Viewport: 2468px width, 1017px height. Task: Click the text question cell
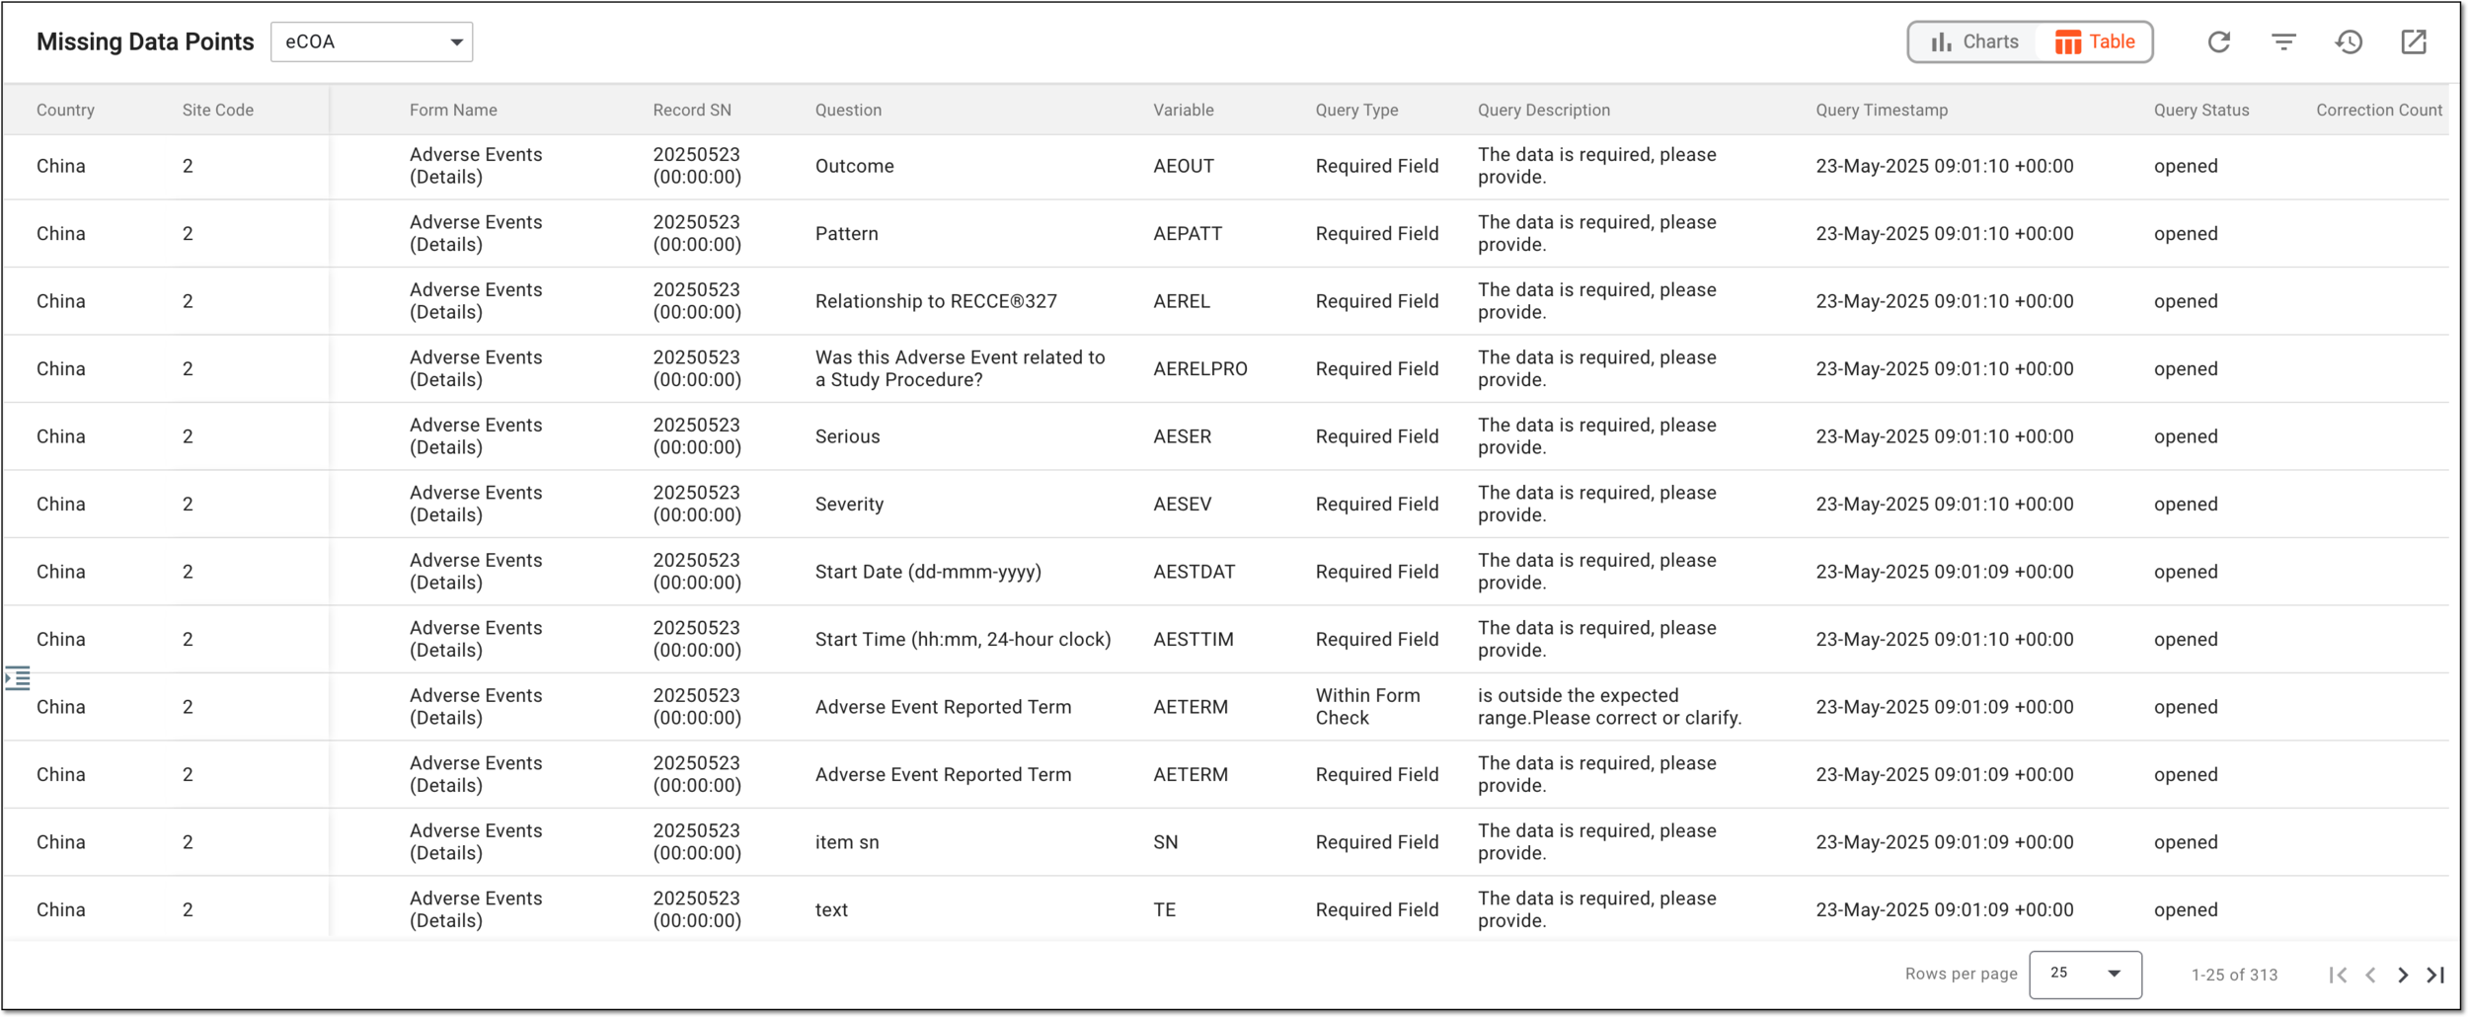pos(831,910)
